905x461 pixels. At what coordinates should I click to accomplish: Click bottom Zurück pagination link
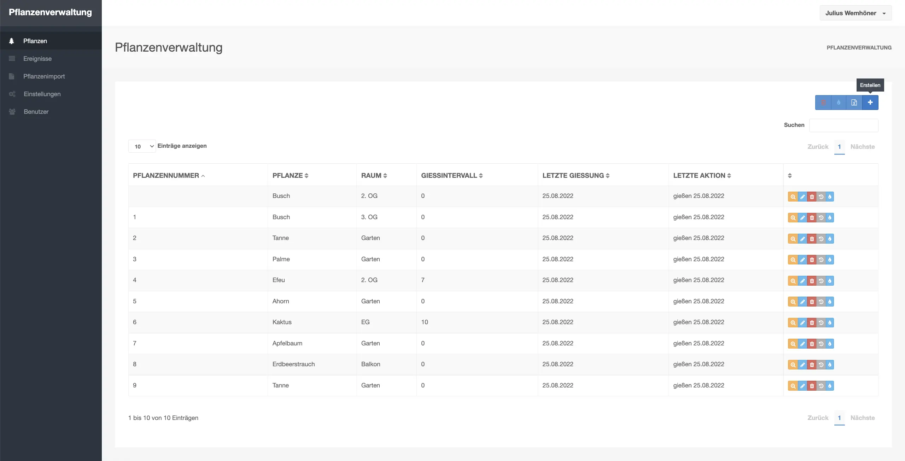(818, 418)
